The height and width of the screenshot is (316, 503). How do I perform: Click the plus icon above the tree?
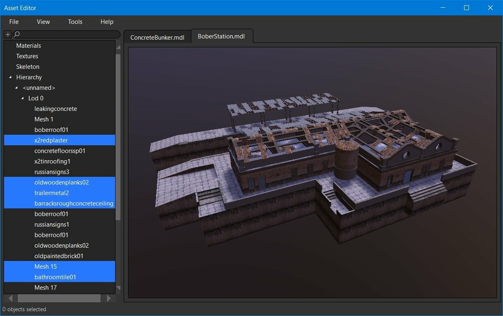[x=7, y=34]
